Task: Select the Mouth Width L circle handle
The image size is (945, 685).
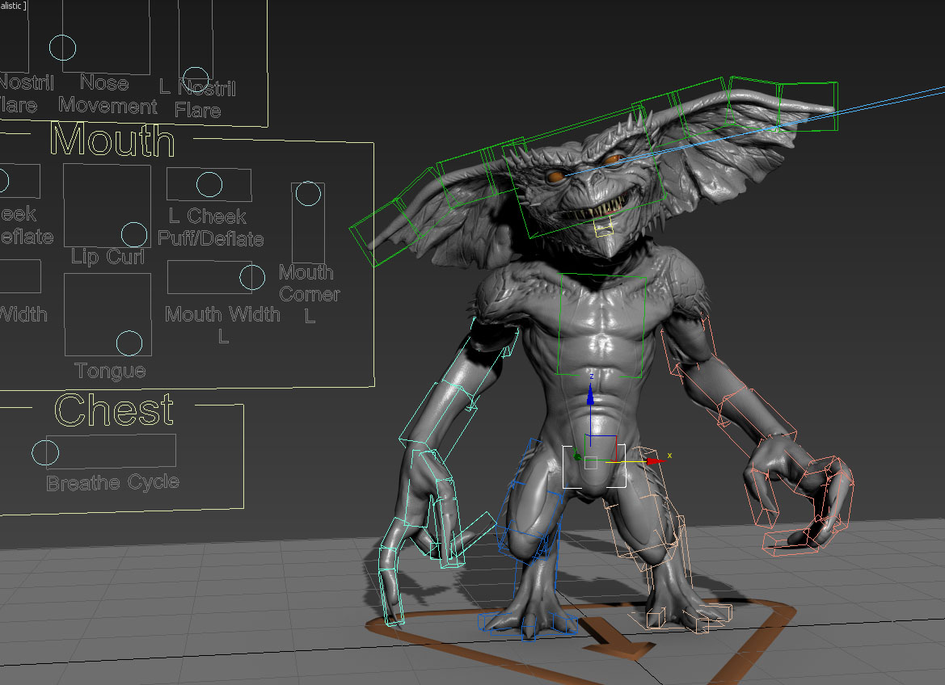Action: [252, 277]
